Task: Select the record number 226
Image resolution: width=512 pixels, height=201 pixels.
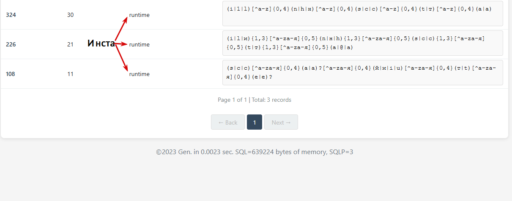Action: [11, 44]
